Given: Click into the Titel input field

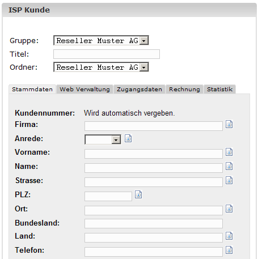Looking at the screenshot, I should pos(107,54).
